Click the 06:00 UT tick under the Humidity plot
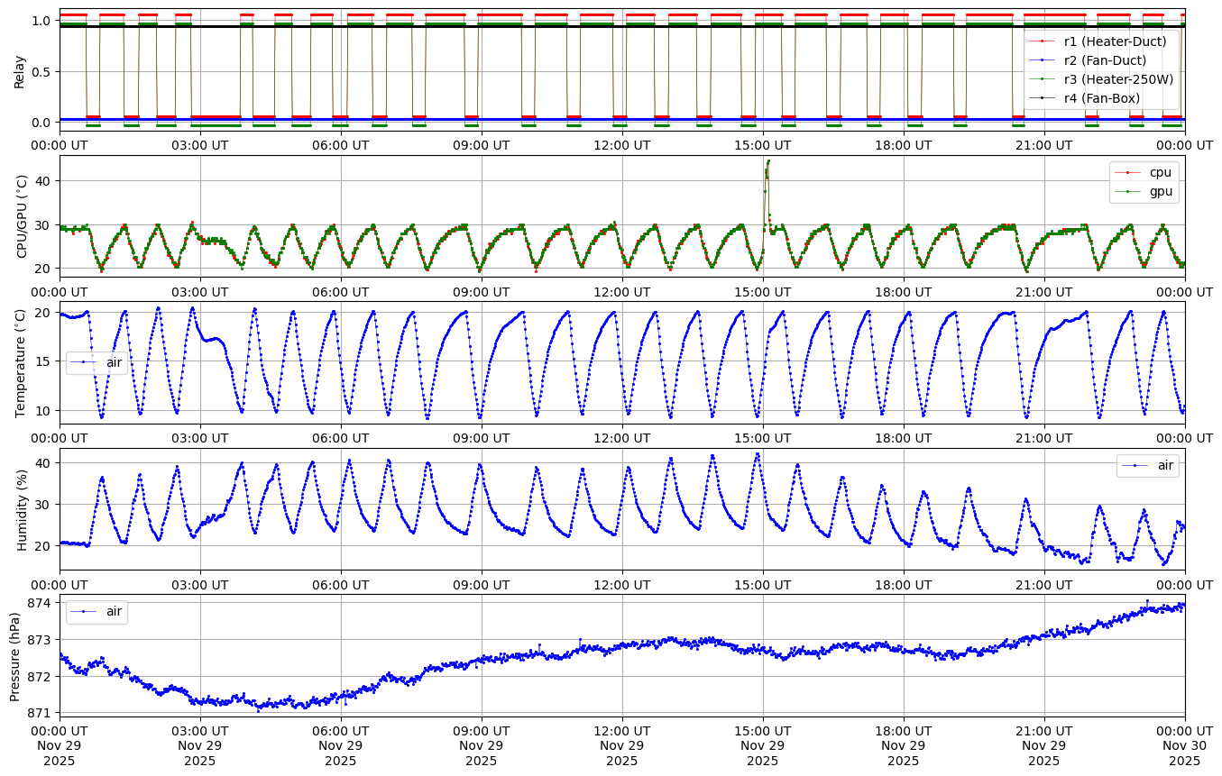This screenshot has width=1222, height=776. (x=341, y=584)
